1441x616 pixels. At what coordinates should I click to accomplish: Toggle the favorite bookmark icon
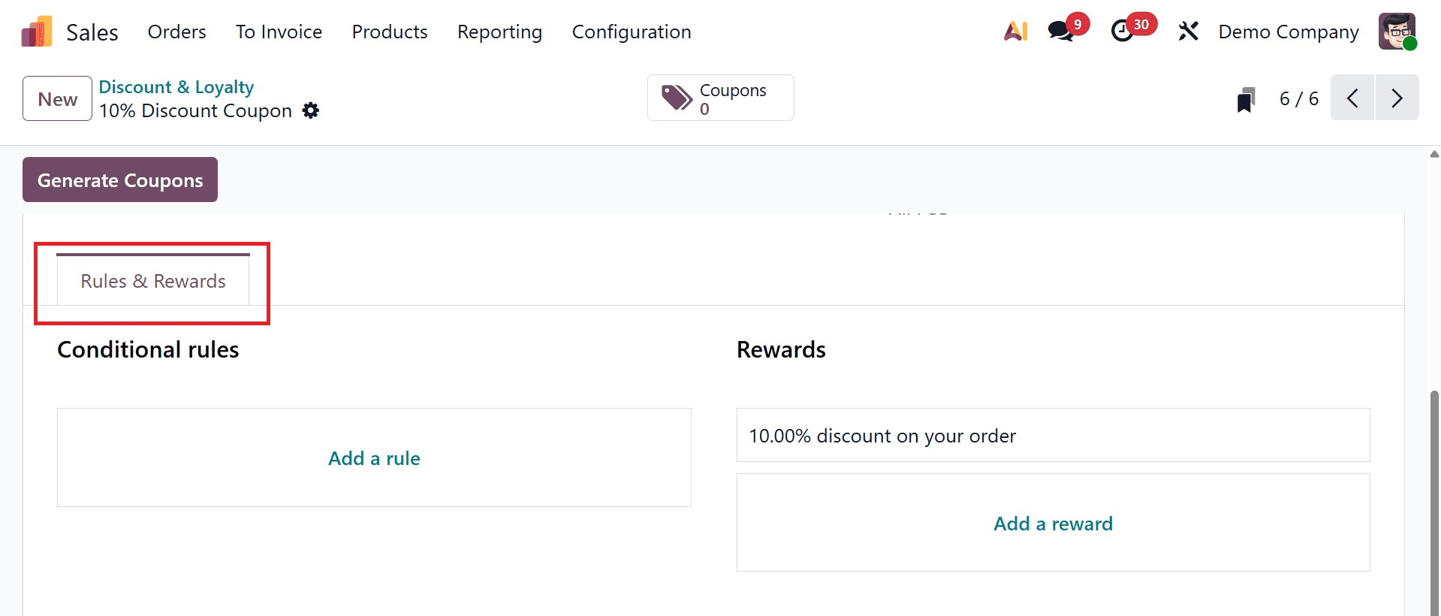click(x=1246, y=98)
